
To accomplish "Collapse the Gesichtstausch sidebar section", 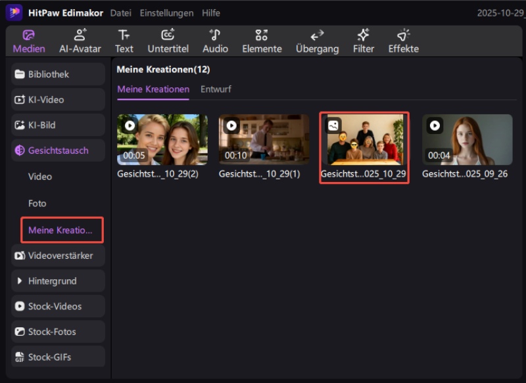I will coord(58,150).
